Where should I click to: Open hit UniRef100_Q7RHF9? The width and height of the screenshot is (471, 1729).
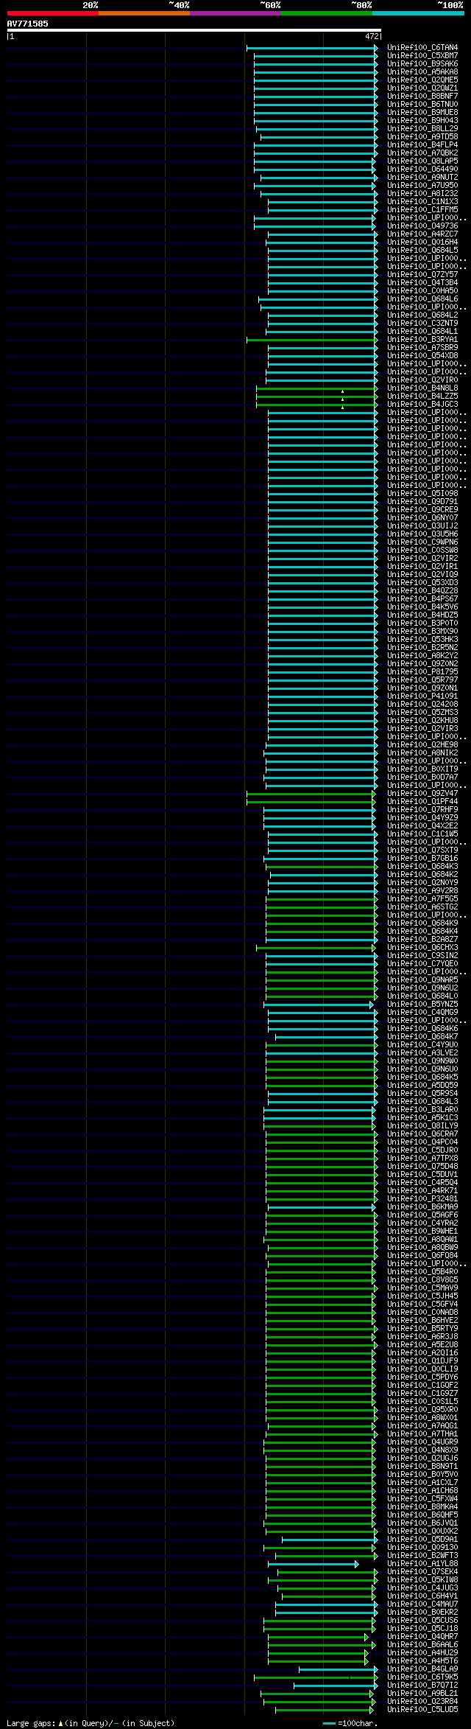click(422, 810)
